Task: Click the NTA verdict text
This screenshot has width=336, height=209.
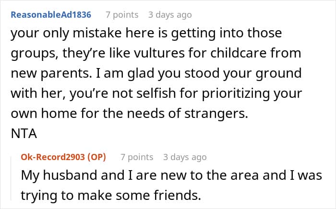Action: point(24,134)
